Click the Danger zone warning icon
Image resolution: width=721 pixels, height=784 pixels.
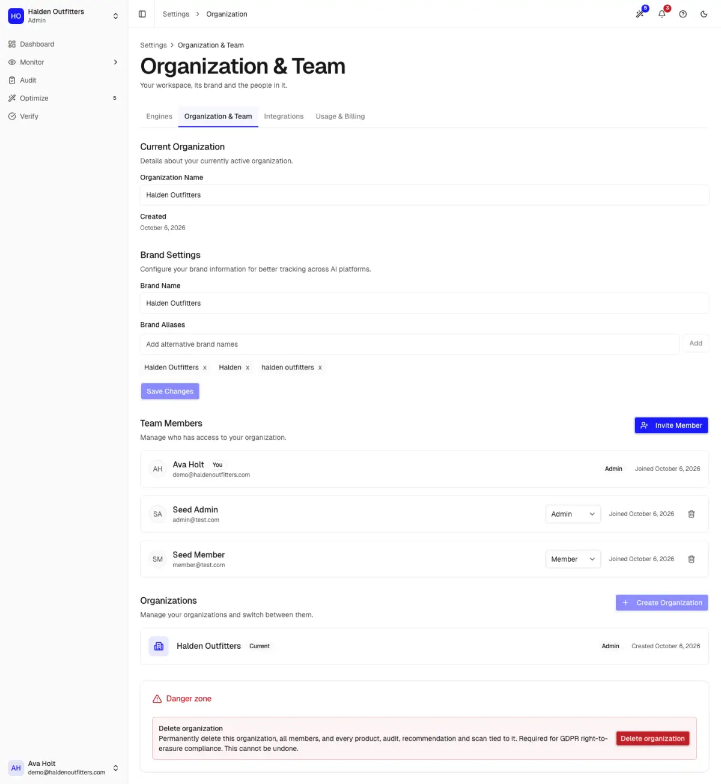point(157,699)
